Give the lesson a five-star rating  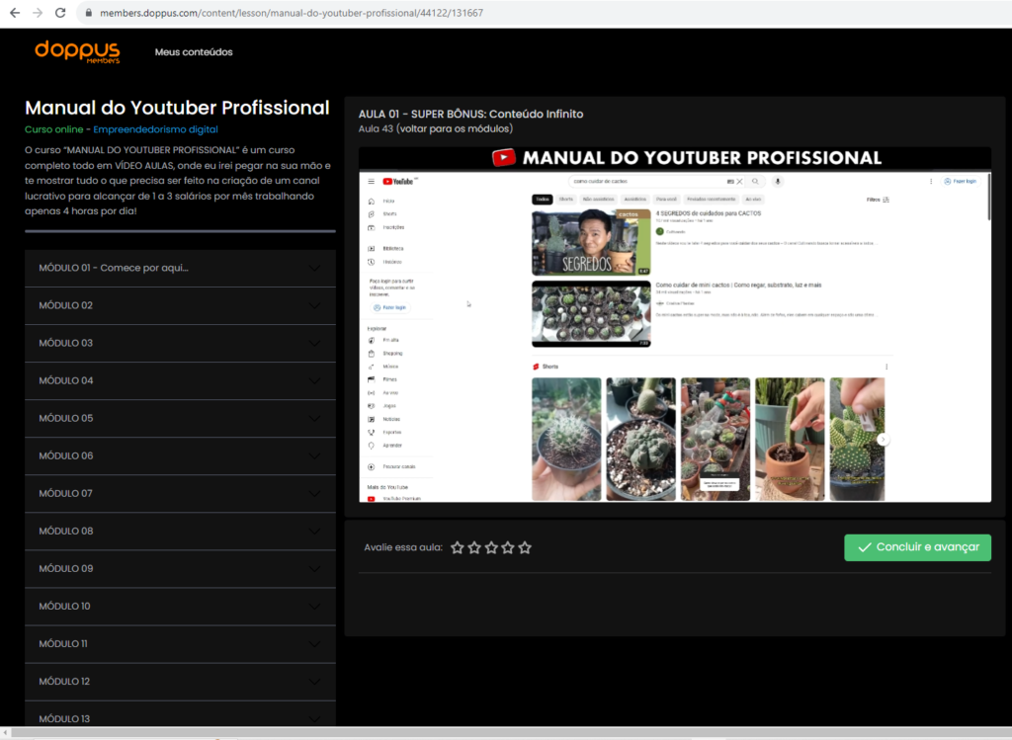point(525,547)
